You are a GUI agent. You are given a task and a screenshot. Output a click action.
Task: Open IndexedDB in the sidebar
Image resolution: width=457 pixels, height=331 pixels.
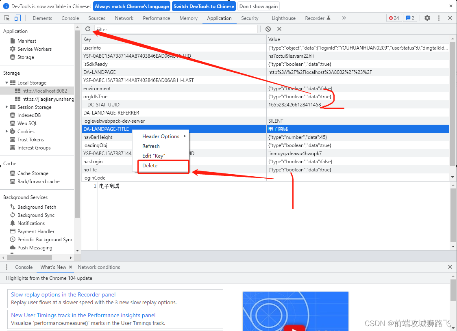tap(29, 115)
